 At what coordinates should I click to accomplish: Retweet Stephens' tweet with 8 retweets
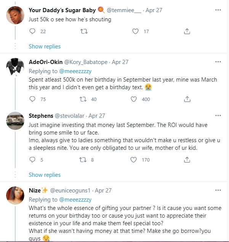[x=82, y=160]
